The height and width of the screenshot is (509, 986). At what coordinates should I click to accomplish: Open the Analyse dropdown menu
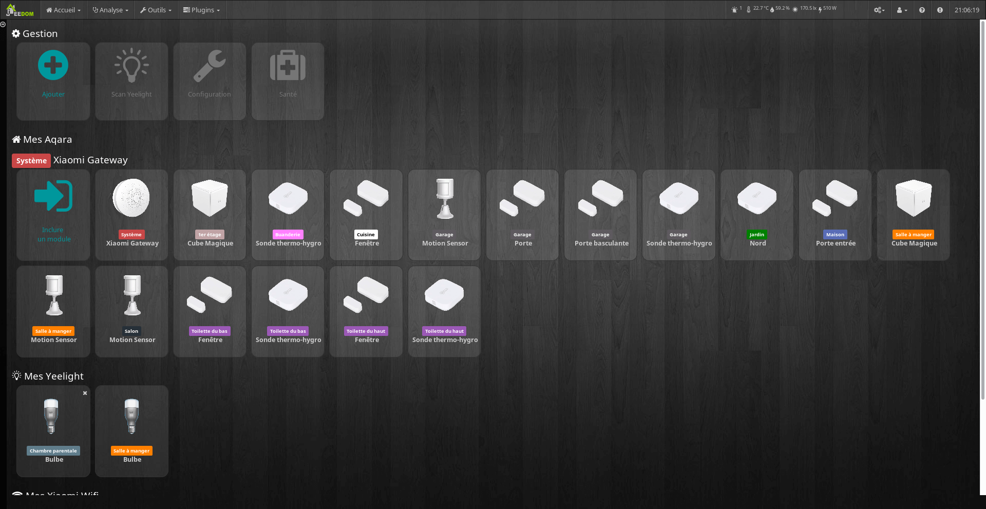(x=110, y=10)
